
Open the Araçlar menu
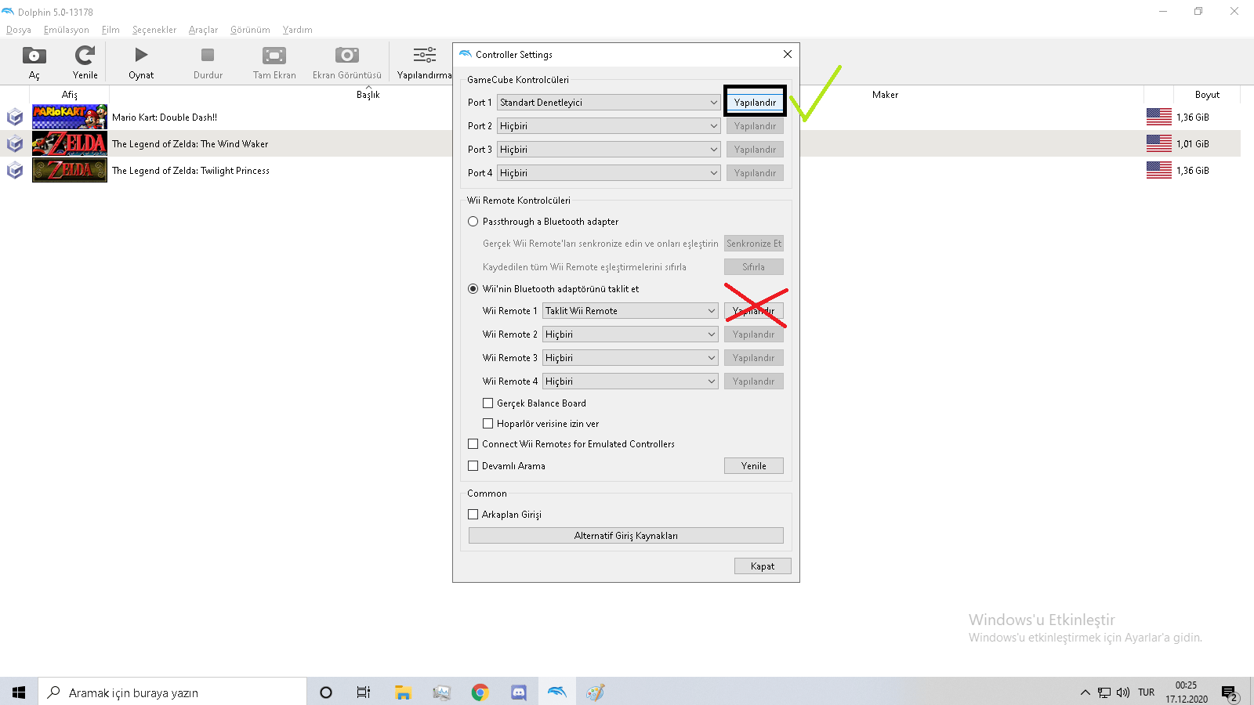tap(203, 30)
